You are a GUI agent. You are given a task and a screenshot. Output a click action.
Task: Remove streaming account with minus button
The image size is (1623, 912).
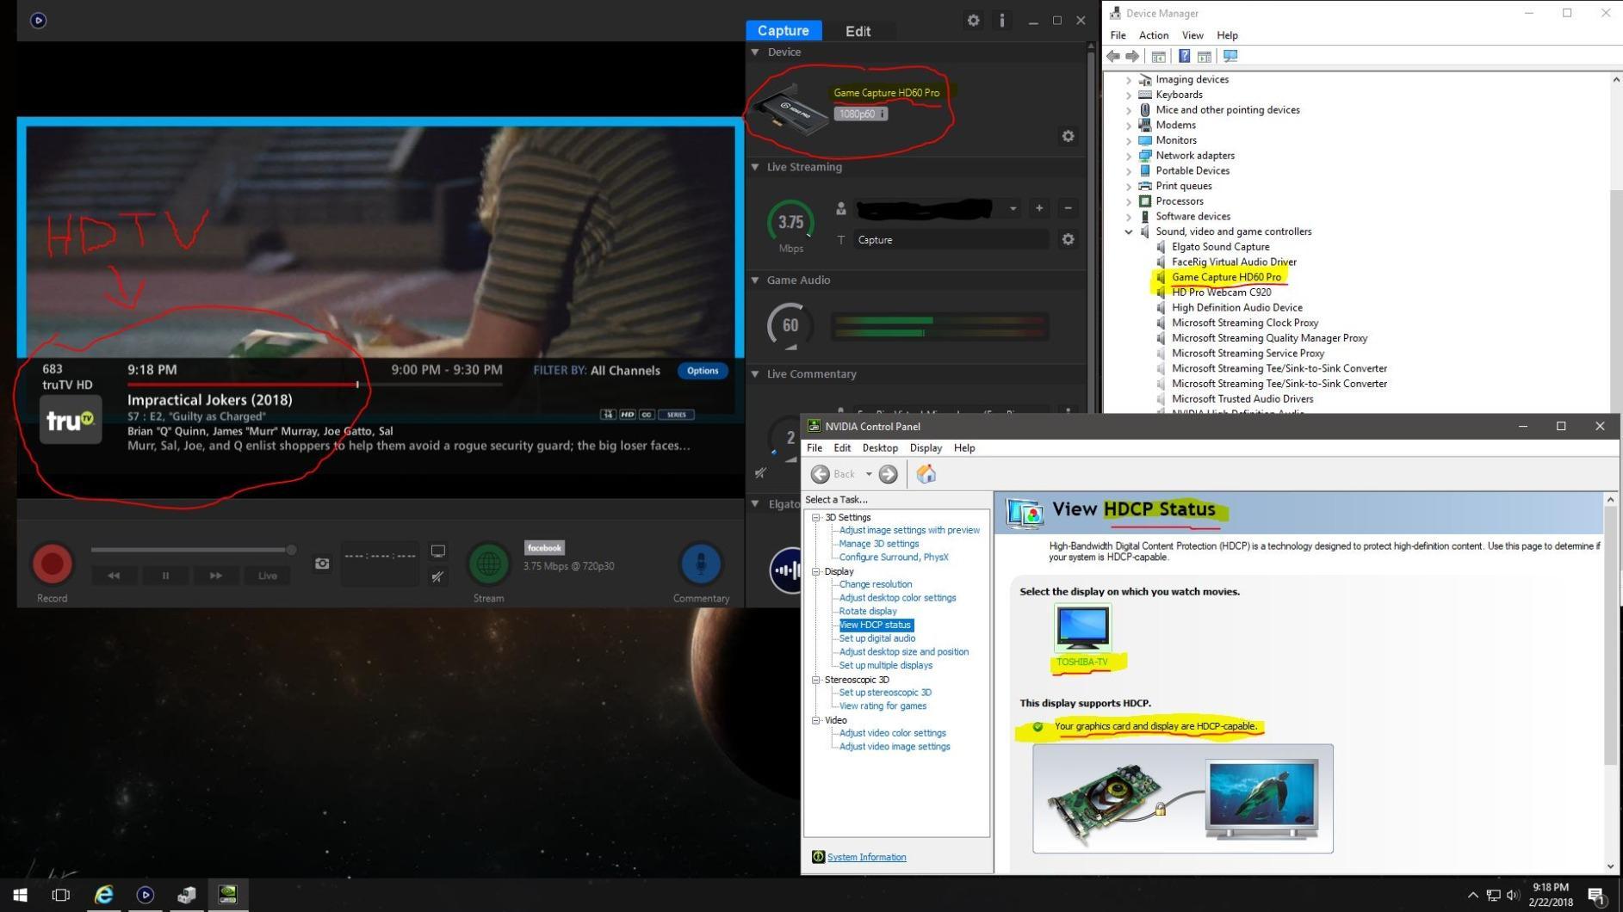click(x=1068, y=208)
